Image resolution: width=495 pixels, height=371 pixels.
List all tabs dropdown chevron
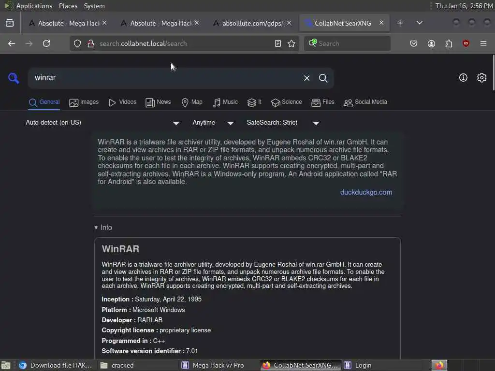click(420, 23)
